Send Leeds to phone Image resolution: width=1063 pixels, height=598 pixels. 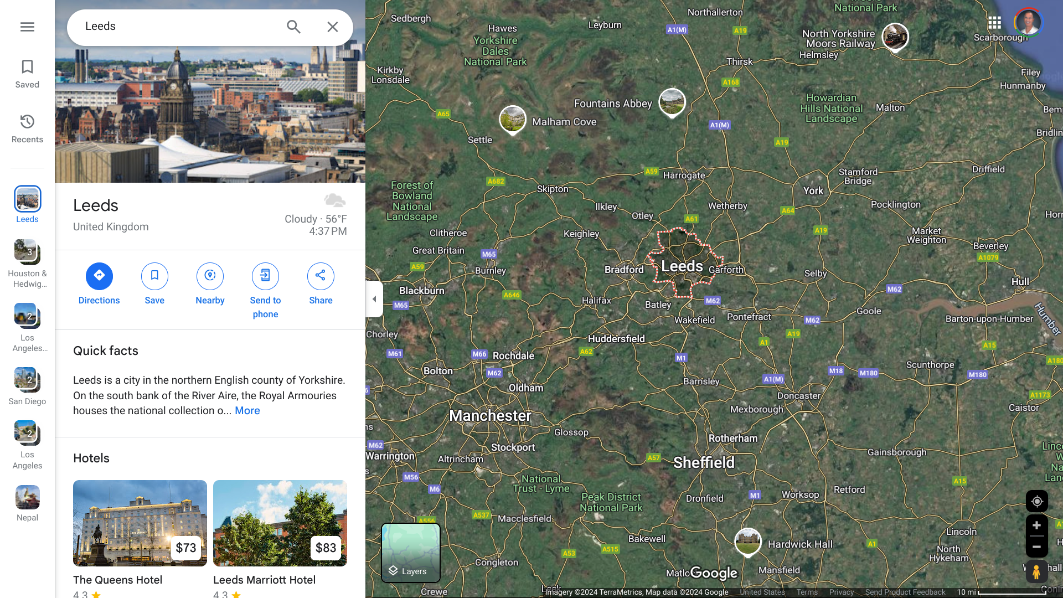[265, 291]
